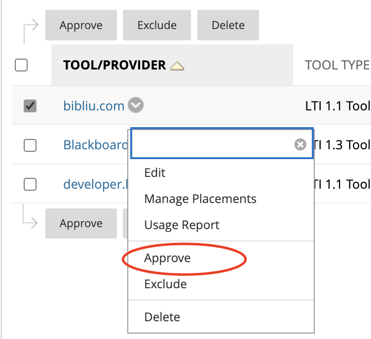Pick Delete at the bottom of the context menu
Viewport: 371px width, 339px height.
[x=162, y=317]
